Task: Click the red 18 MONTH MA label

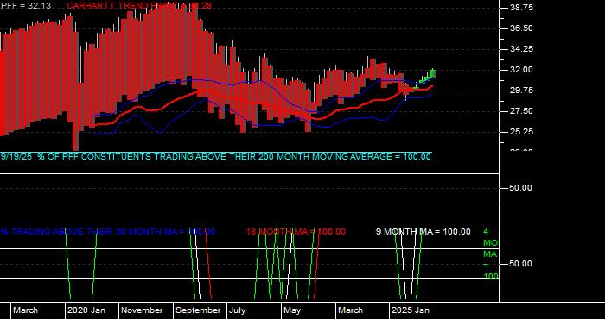Action: pos(296,231)
